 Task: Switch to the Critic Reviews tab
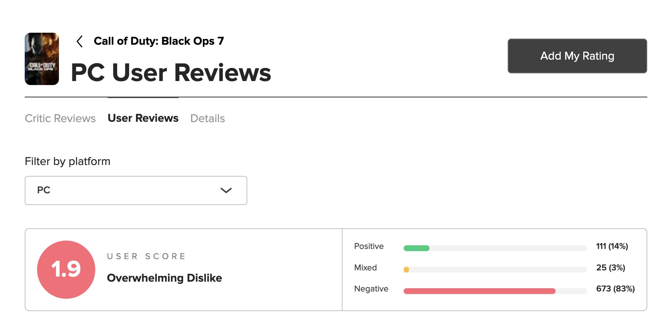coord(60,118)
